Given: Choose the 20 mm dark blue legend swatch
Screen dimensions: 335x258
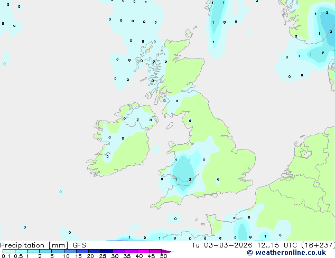Looking at the screenshot, I should (x=94, y=251).
